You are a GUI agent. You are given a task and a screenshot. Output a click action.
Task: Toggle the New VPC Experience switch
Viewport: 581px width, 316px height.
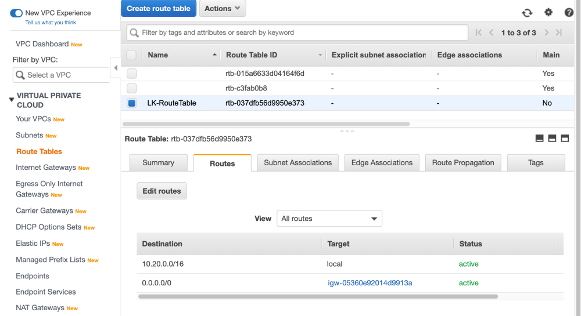[16, 13]
